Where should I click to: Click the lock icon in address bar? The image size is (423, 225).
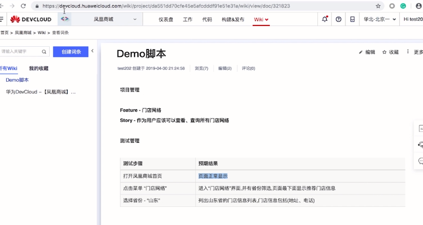pos(37,6)
